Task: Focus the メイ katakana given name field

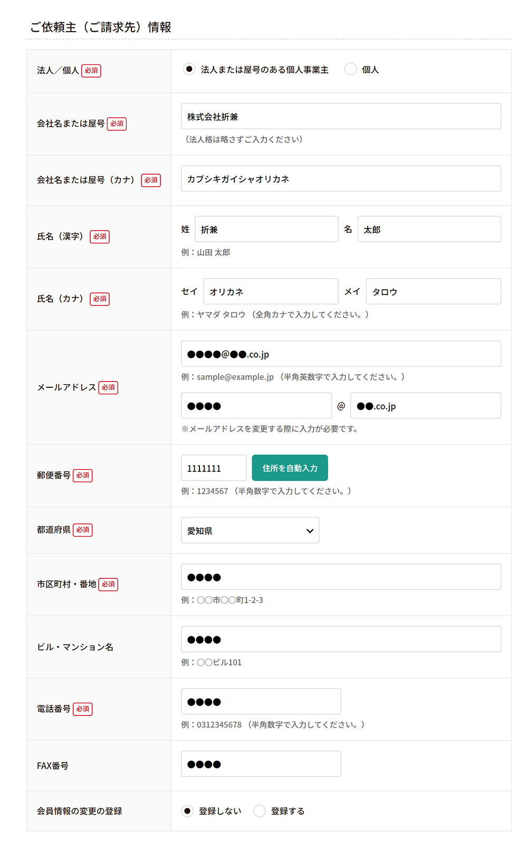Action: [433, 292]
